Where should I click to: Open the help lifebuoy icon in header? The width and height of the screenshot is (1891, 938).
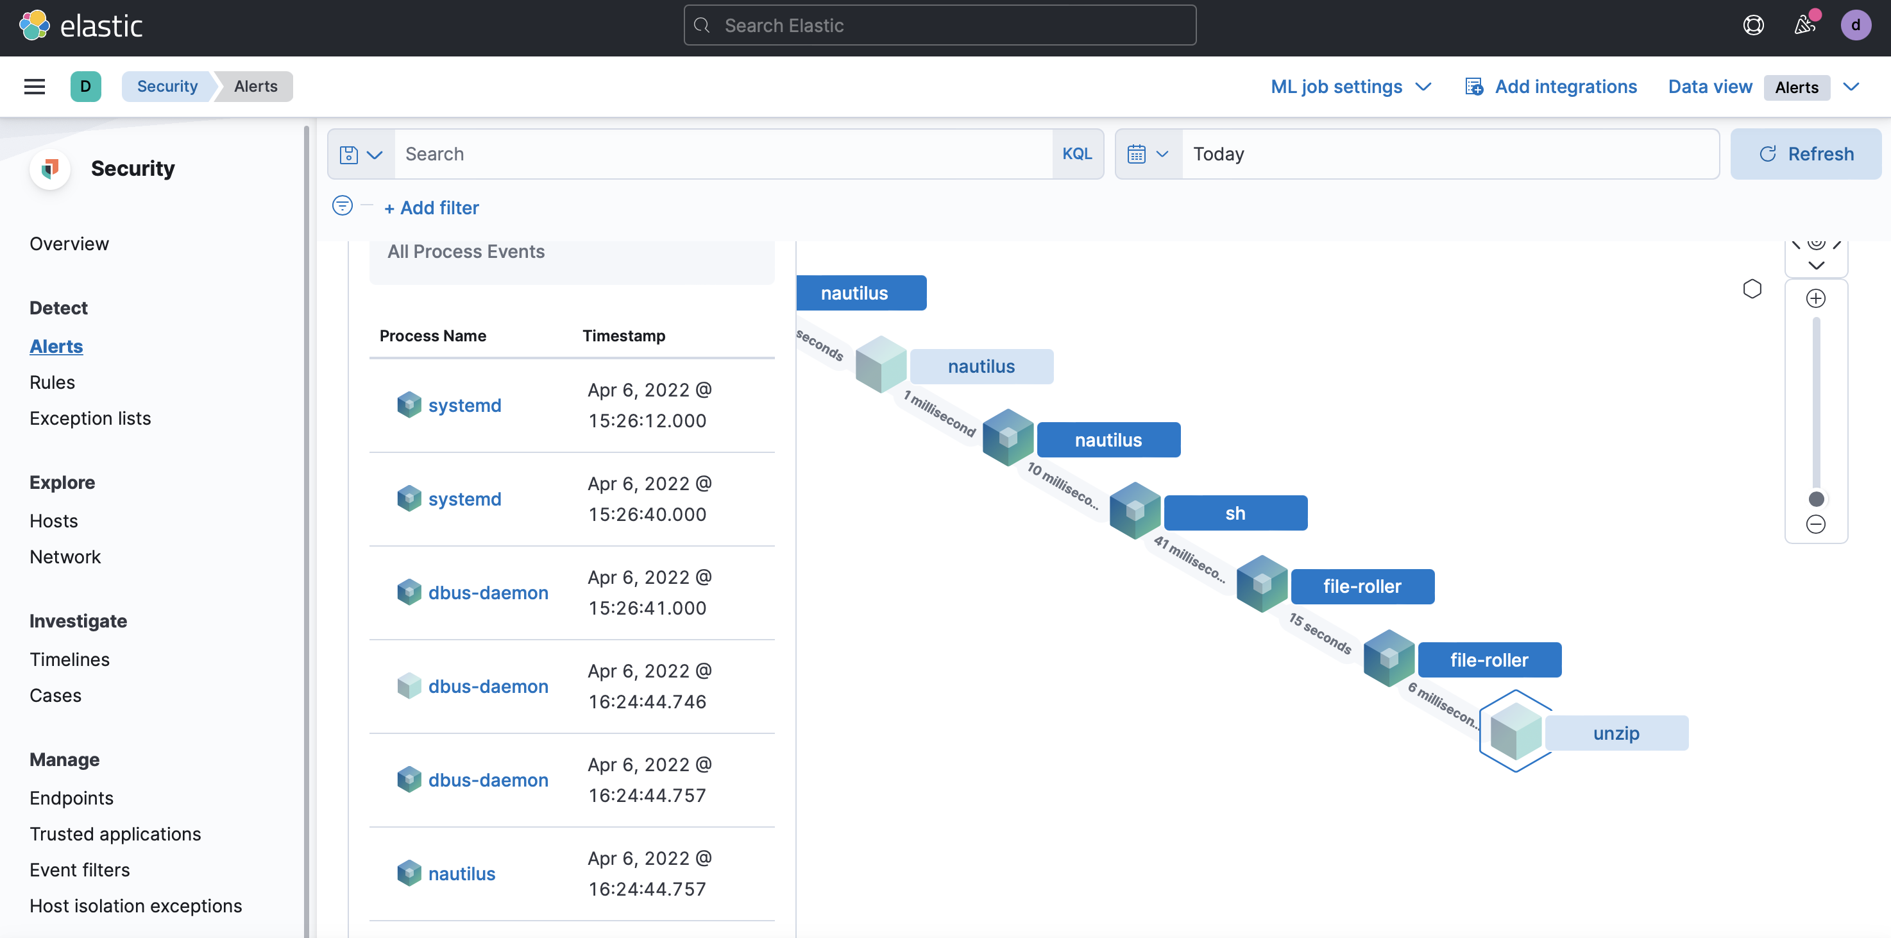tap(1753, 24)
